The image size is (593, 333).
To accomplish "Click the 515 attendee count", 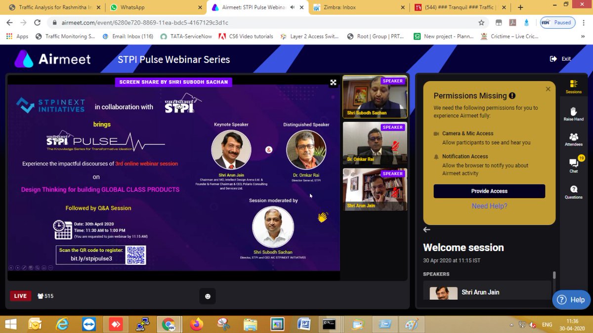I will (45, 296).
